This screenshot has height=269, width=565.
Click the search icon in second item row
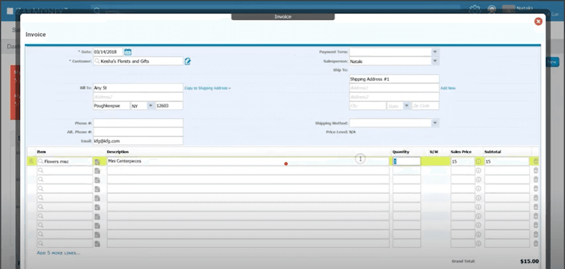coord(41,171)
